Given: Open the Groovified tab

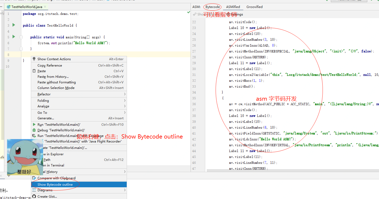Looking at the screenshot, I should tap(254, 7).
